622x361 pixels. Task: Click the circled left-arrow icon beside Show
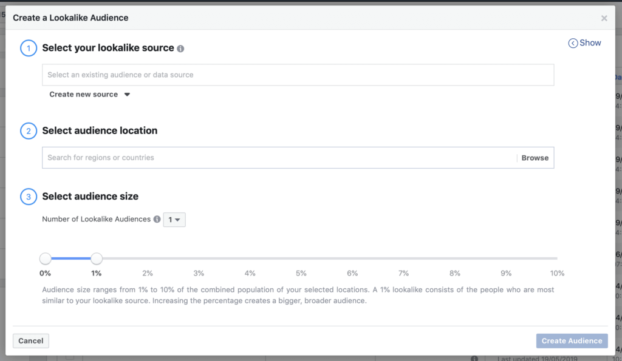pyautogui.click(x=572, y=43)
